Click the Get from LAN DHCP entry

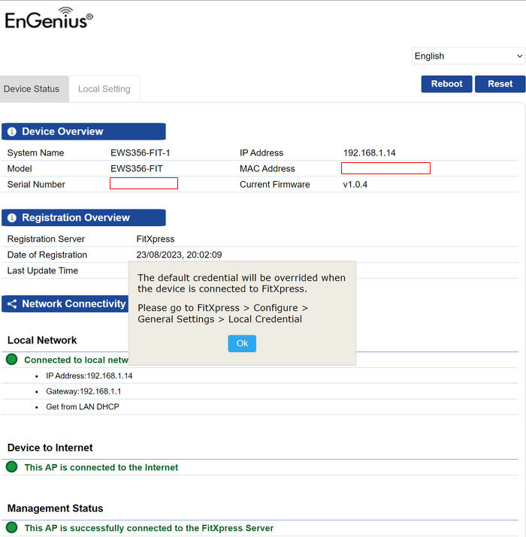click(83, 407)
